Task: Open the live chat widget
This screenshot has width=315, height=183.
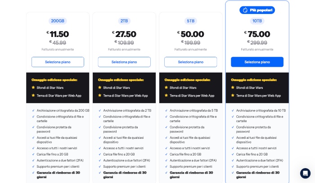Action: click(x=305, y=173)
